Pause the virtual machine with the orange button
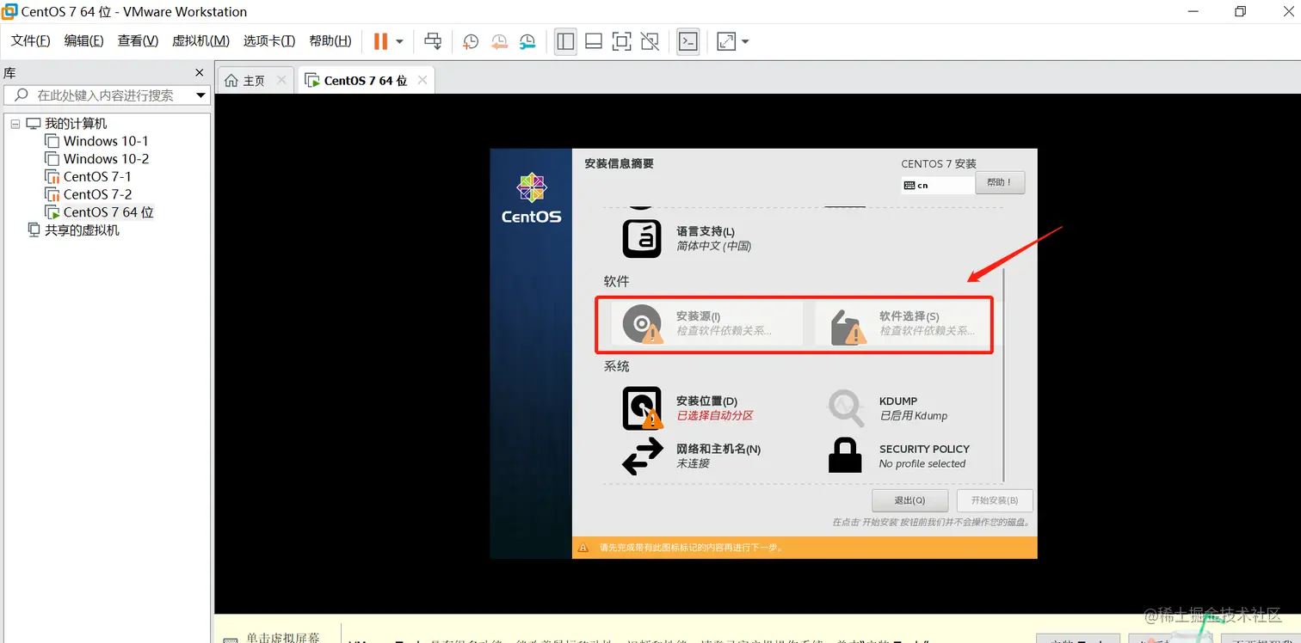Viewport: 1301px width, 643px height. tap(380, 41)
